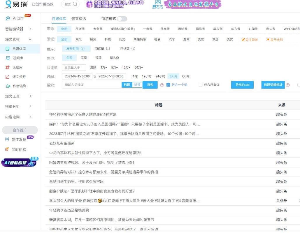Select the 12小时 time range
Viewport: 300px width, 233px height.
[x=147, y=76]
